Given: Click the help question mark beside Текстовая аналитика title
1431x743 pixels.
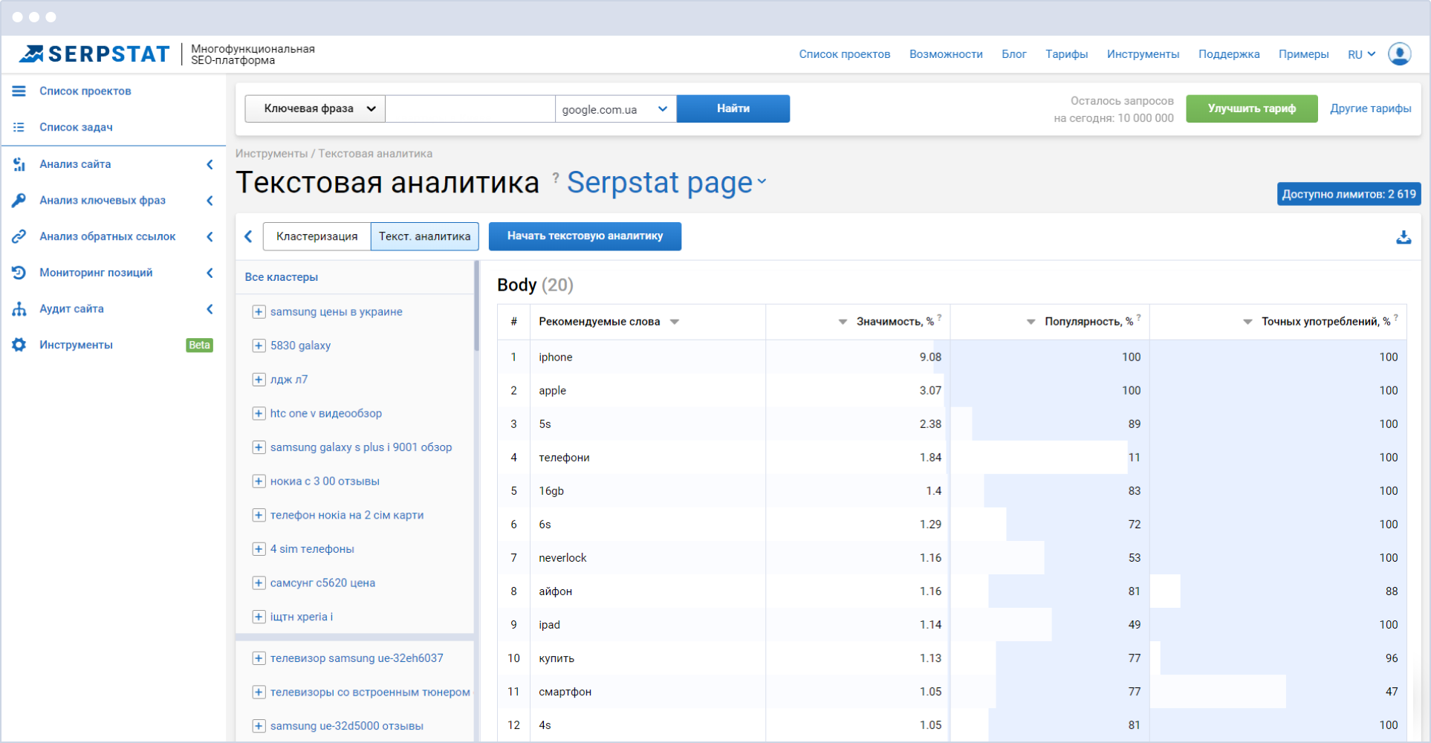Looking at the screenshot, I should tap(556, 178).
